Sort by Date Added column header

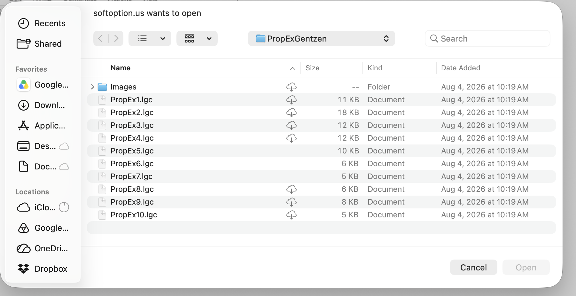461,68
